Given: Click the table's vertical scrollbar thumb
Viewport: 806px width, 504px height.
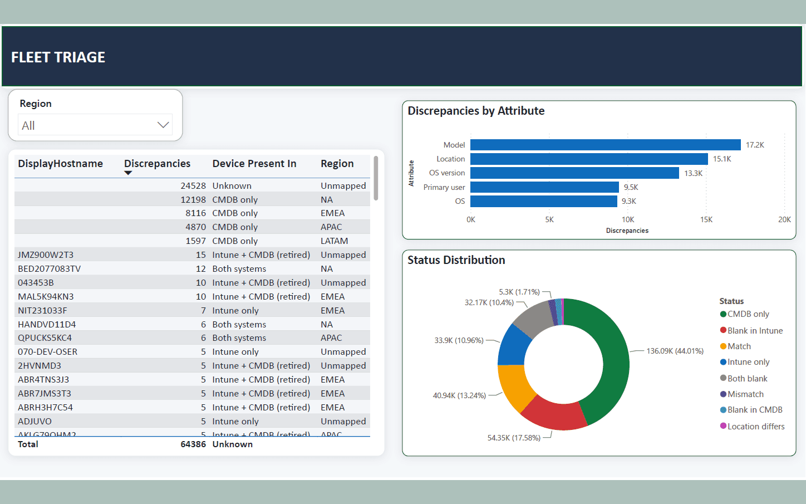Looking at the screenshot, I should [x=376, y=178].
